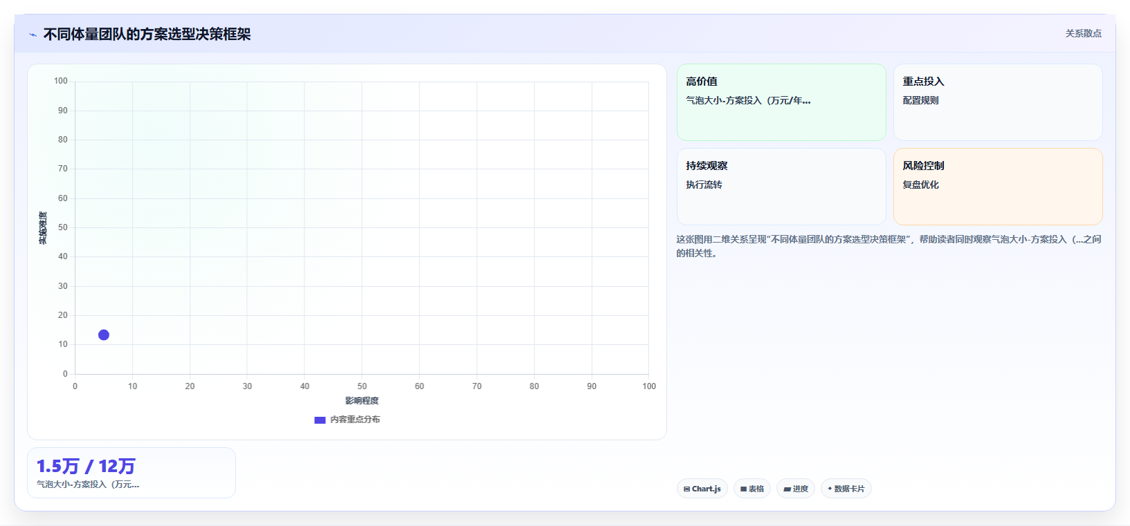Click the 影响程度 x-axis title
The image size is (1130, 526).
(x=362, y=401)
